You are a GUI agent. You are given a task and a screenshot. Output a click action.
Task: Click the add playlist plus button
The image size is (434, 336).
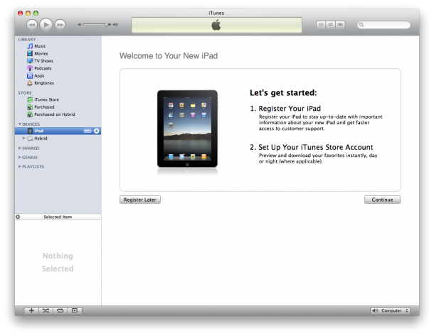pos(31,310)
